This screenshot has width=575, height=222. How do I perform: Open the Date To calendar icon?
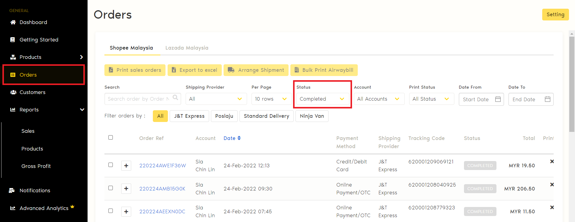click(x=547, y=99)
